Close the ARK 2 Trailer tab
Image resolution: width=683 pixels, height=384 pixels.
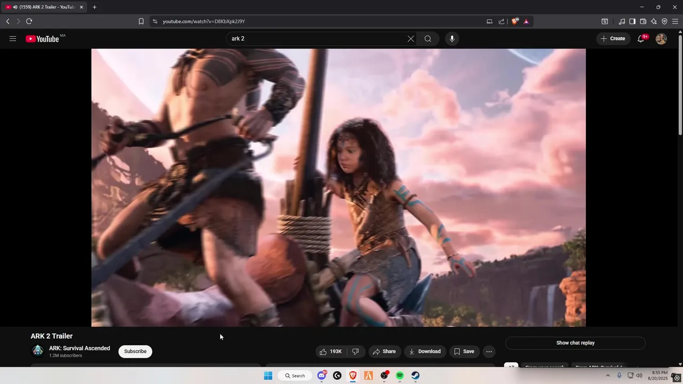(x=82, y=7)
